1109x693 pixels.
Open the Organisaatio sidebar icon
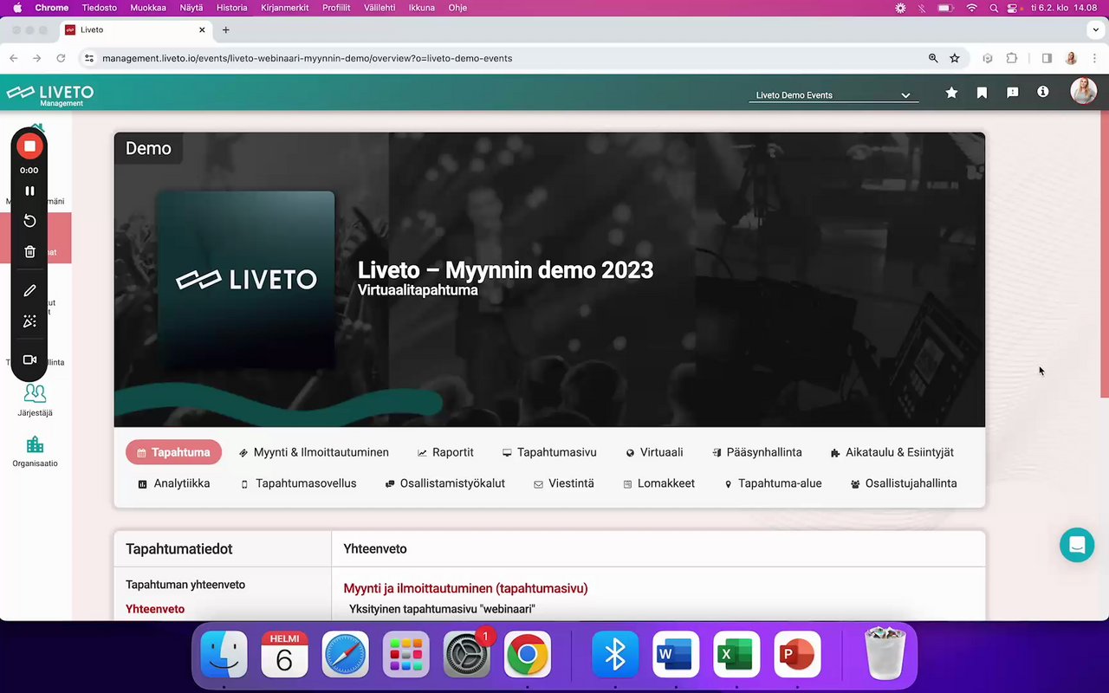pyautogui.click(x=35, y=451)
